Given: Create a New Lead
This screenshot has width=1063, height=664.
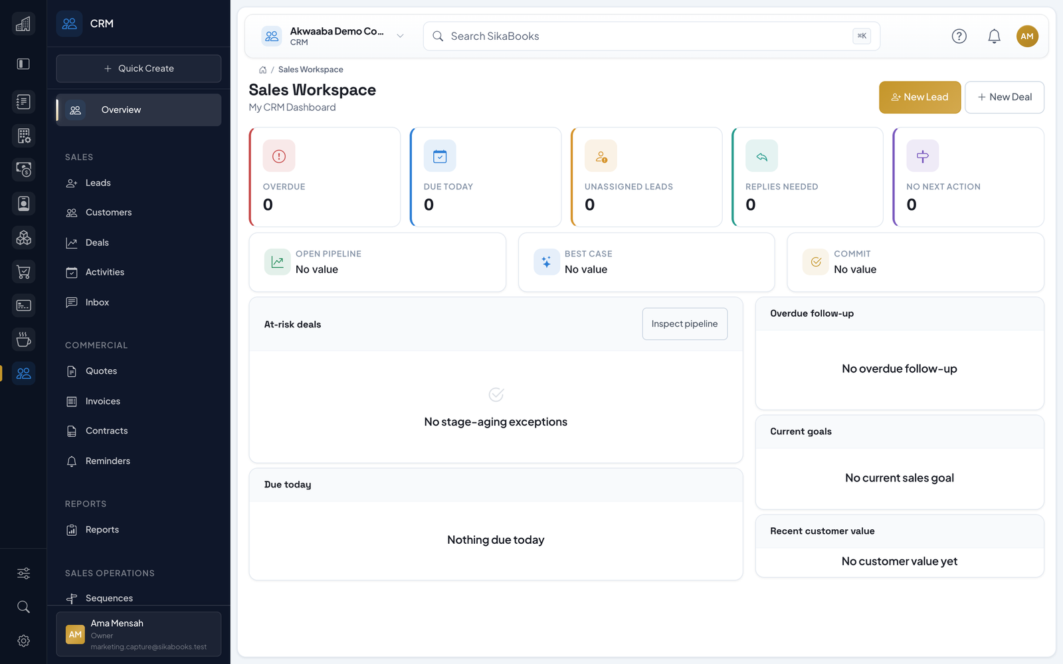Looking at the screenshot, I should coord(919,97).
